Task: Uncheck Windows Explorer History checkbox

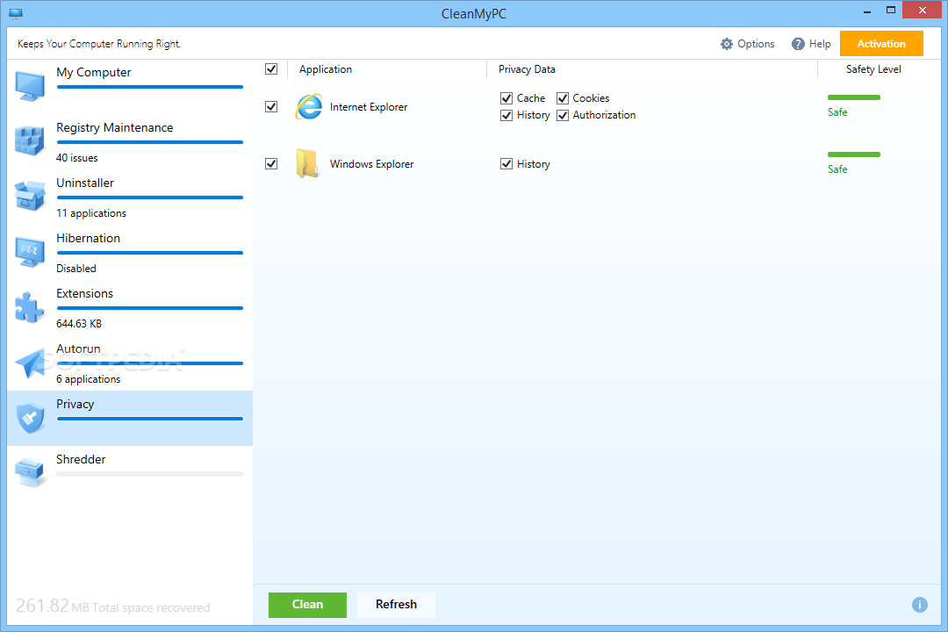Action: 506,164
